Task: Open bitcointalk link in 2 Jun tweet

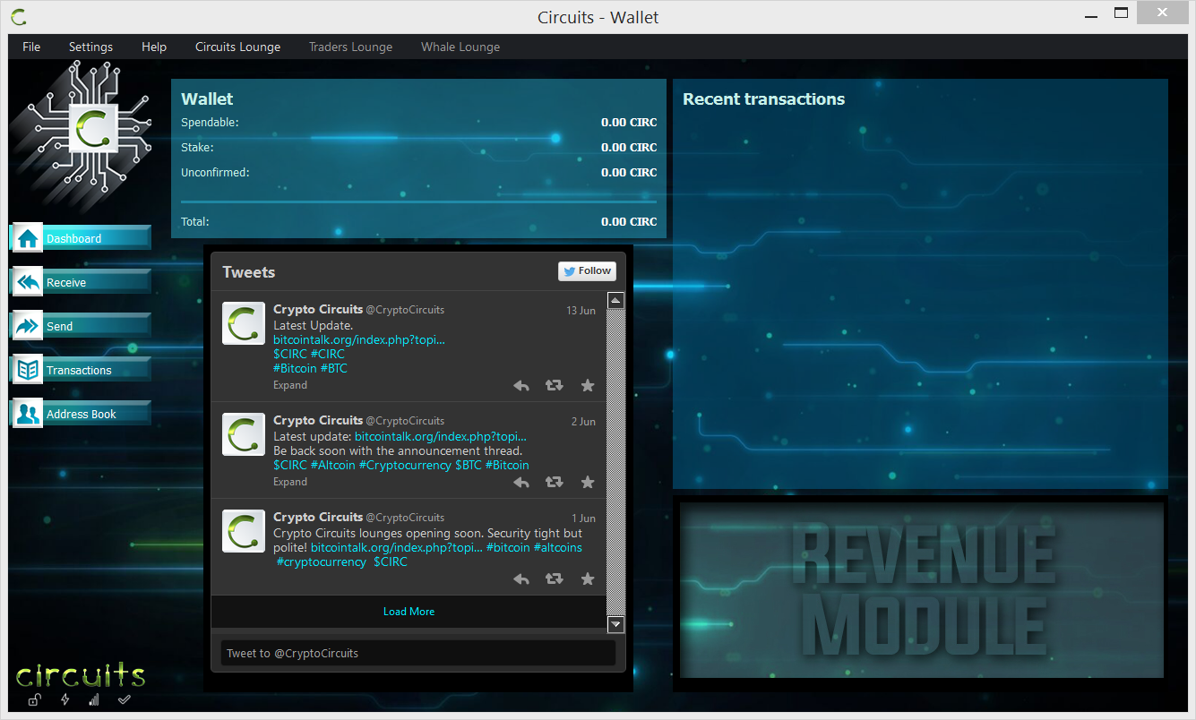Action: tap(441, 436)
